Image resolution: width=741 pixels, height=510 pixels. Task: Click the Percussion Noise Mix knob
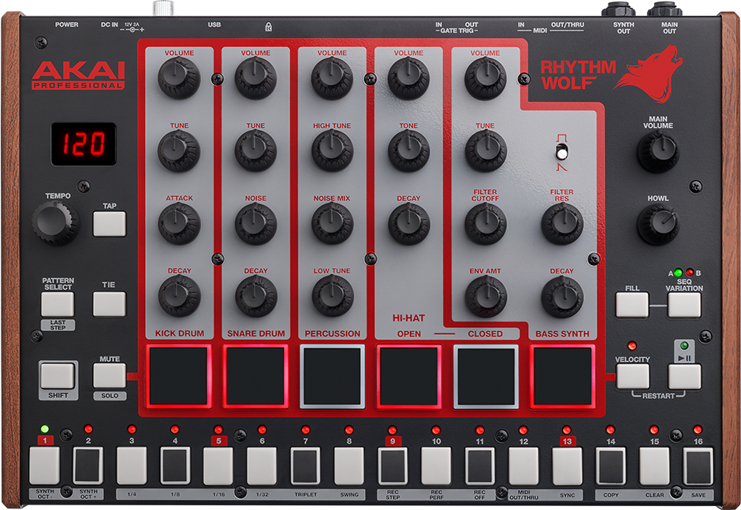[x=332, y=224]
